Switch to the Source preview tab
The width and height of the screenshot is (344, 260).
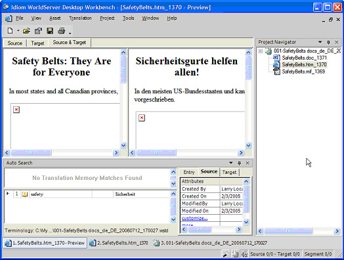click(x=15, y=43)
